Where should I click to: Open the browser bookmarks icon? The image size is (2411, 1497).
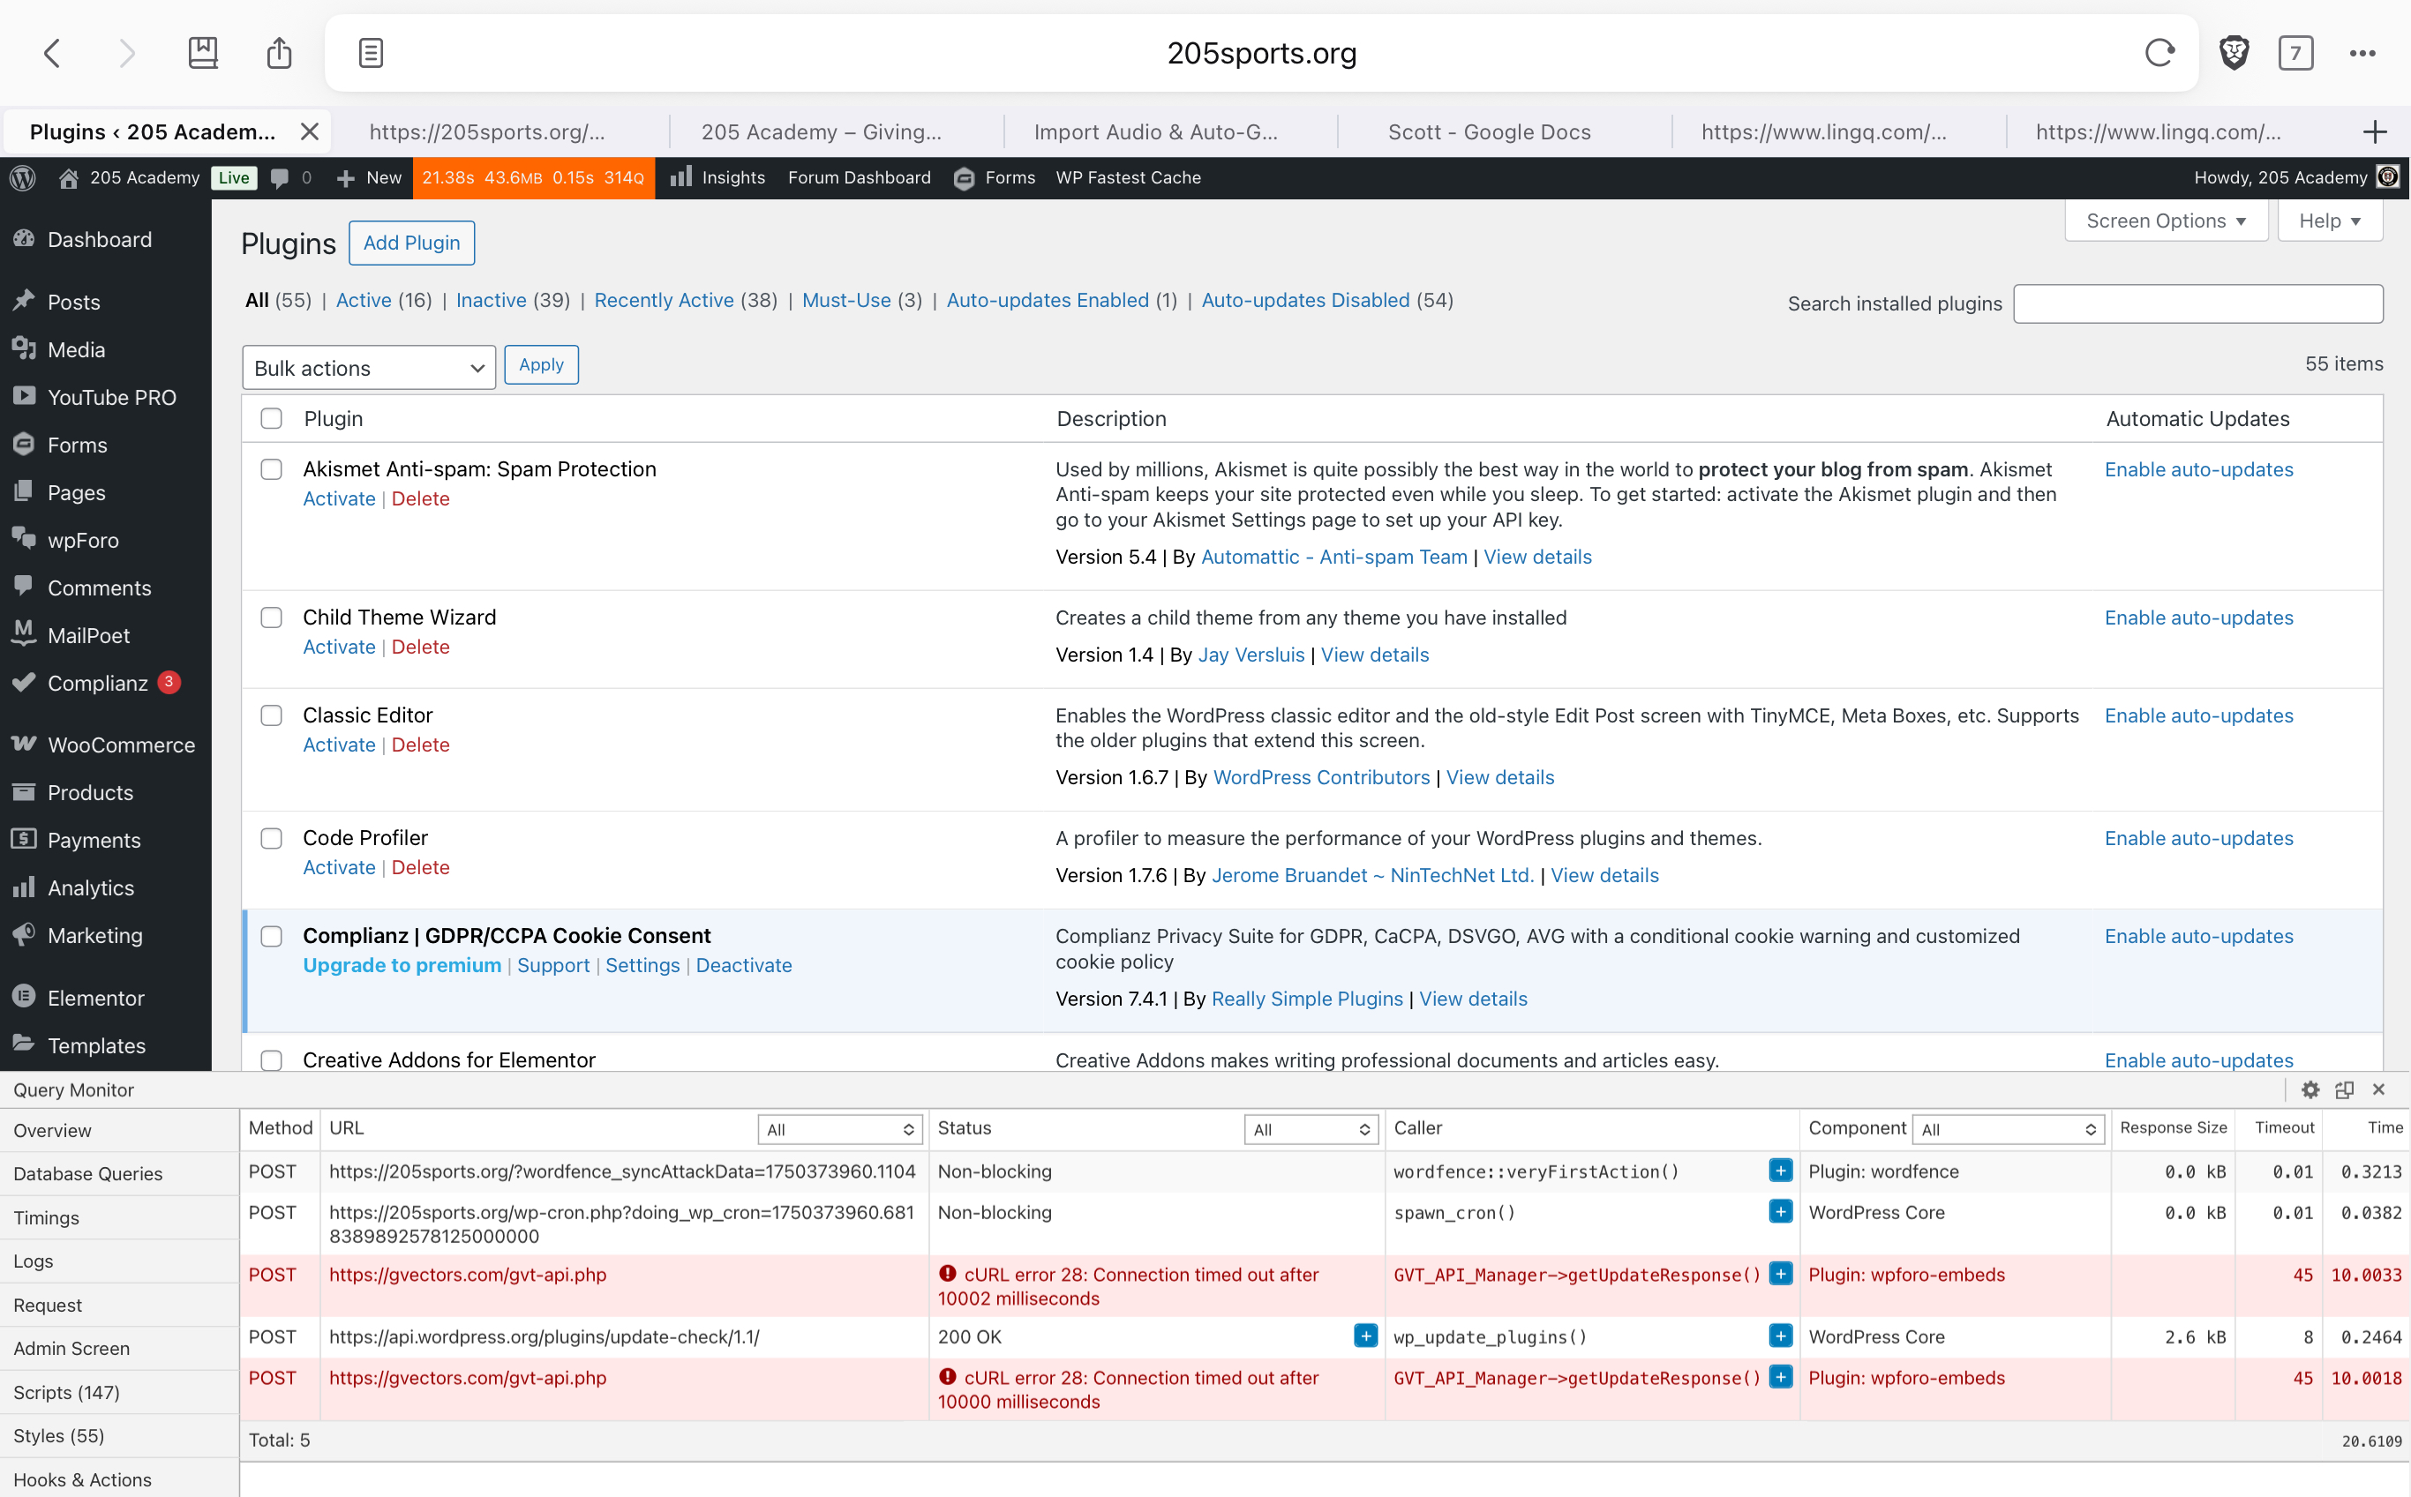click(x=203, y=52)
